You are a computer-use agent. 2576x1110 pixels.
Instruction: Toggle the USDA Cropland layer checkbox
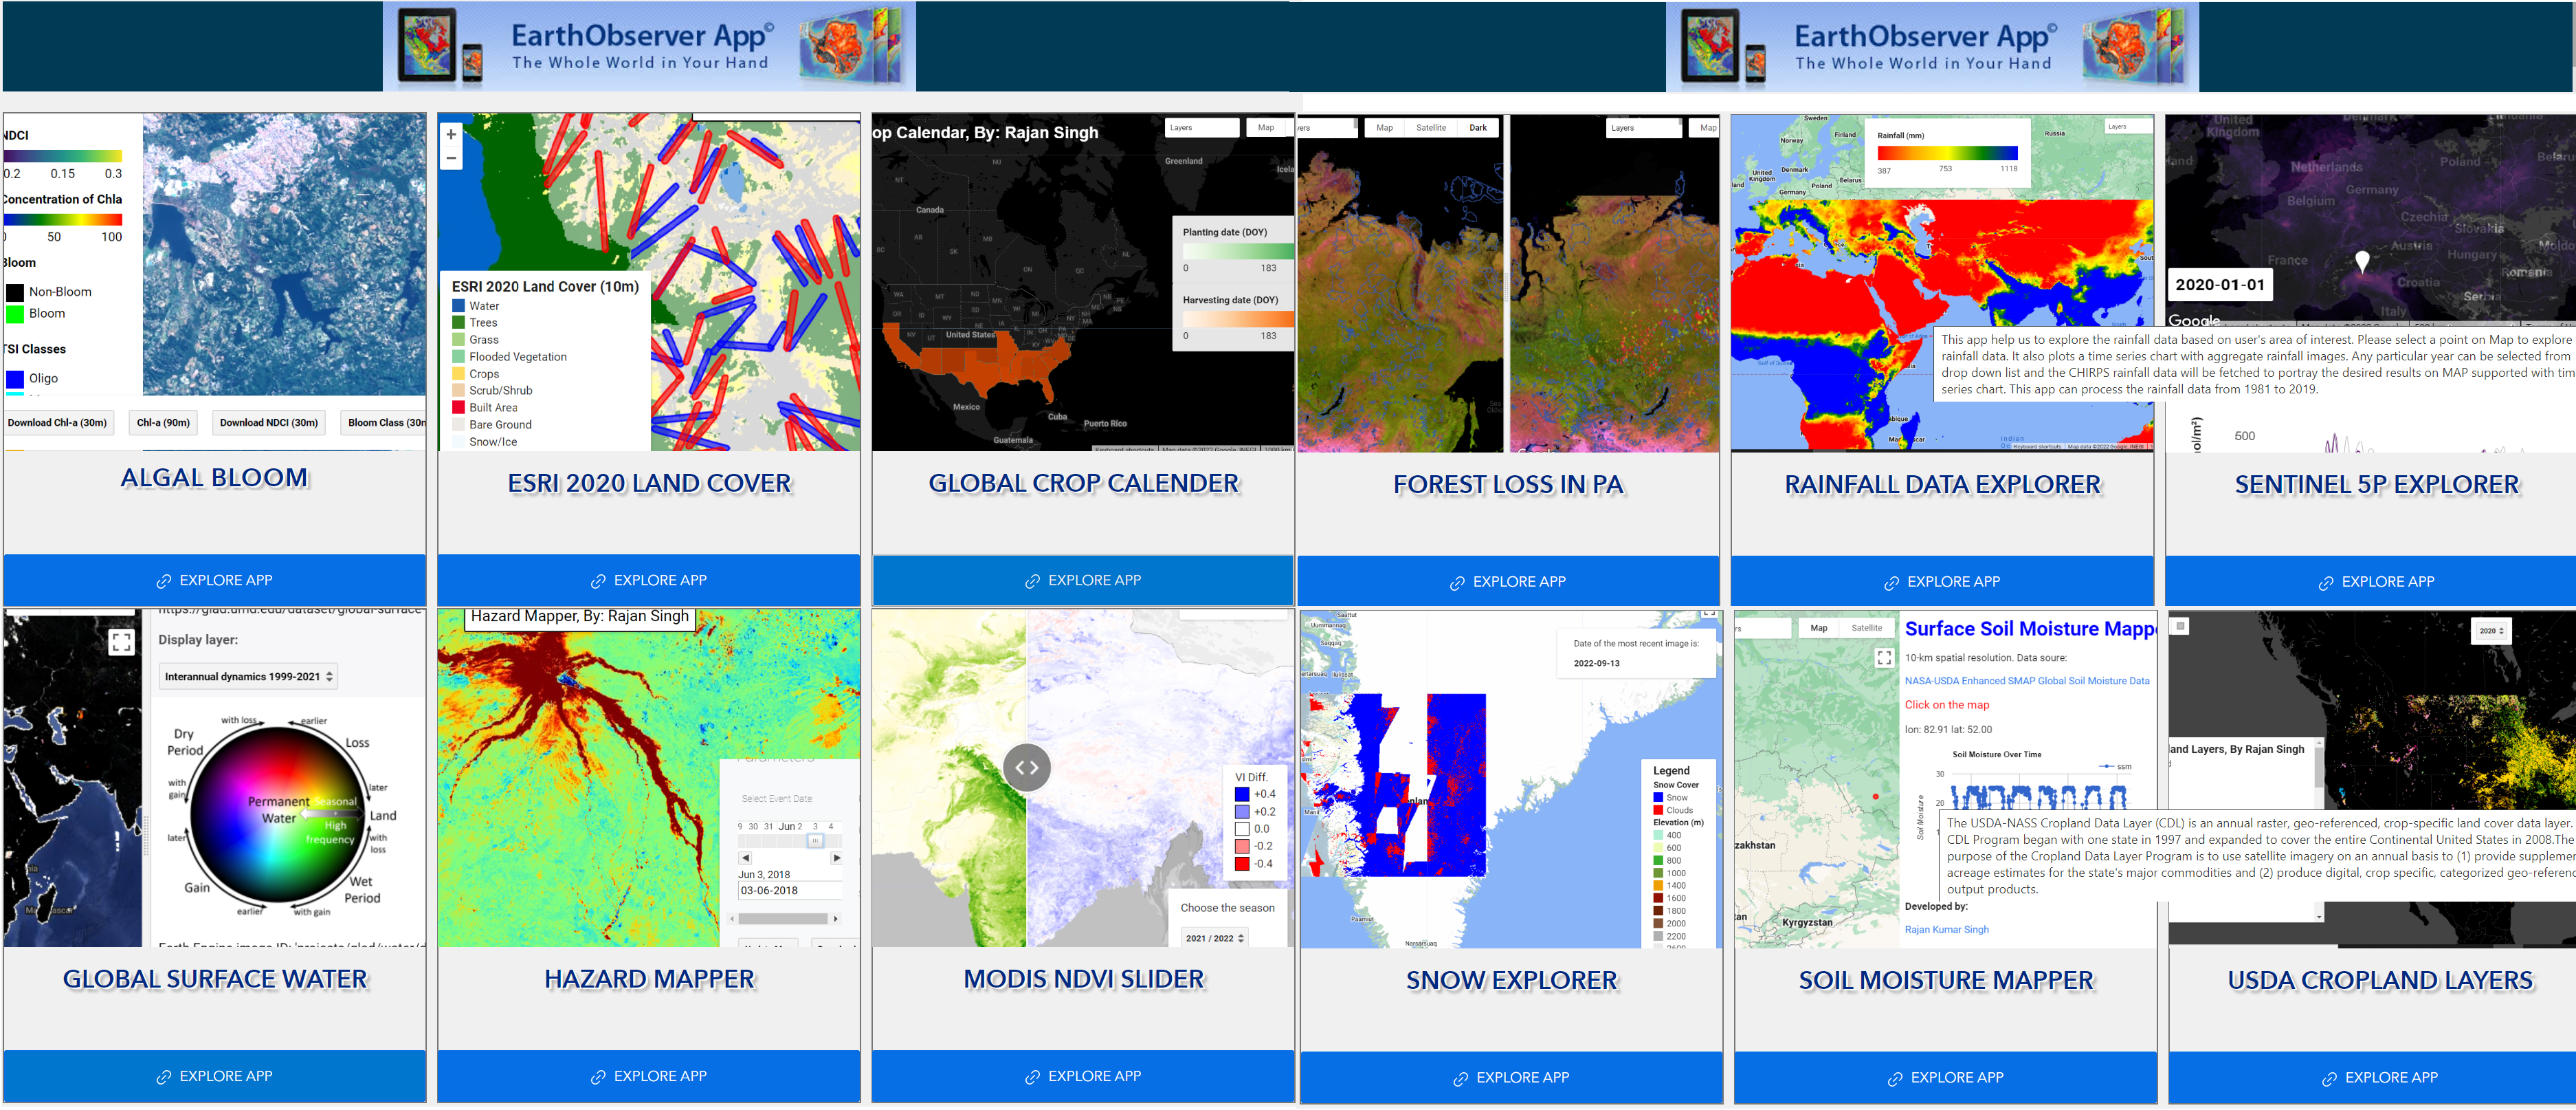2181,626
